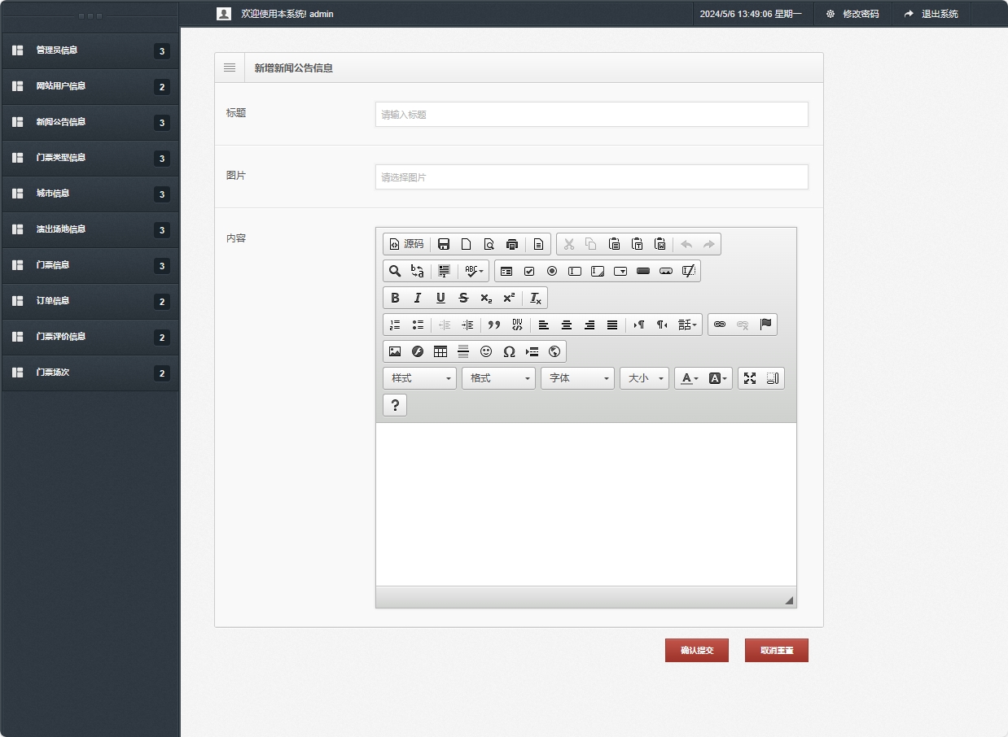Viewport: 1008px width, 737px height.
Task: Click the 退出系统 logout link
Action: click(931, 14)
